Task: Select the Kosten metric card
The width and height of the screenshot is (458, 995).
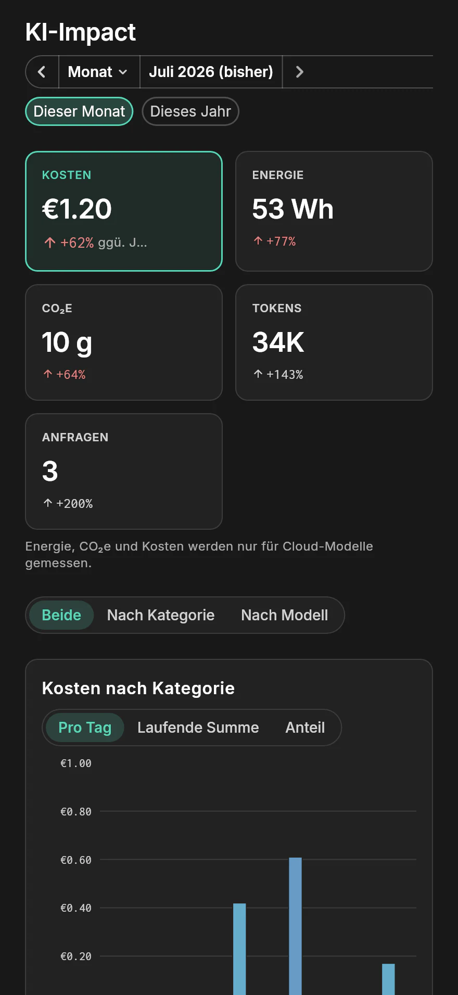Action: tap(124, 211)
